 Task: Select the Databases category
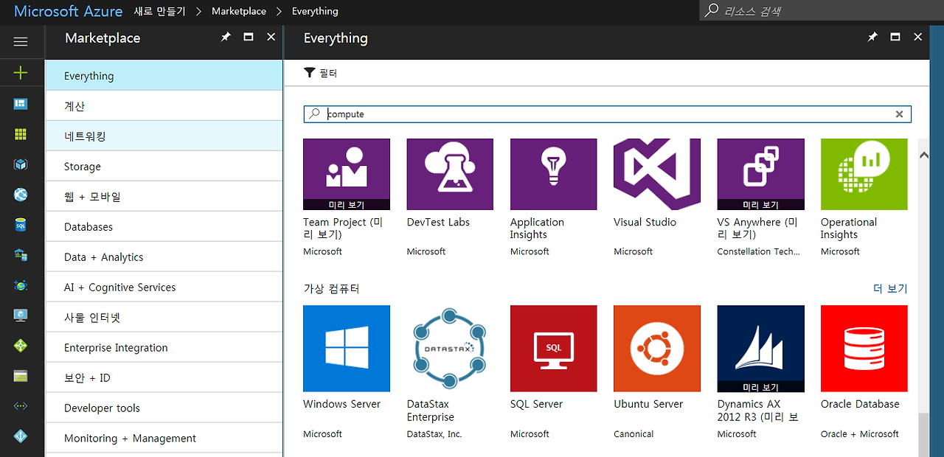pos(164,227)
